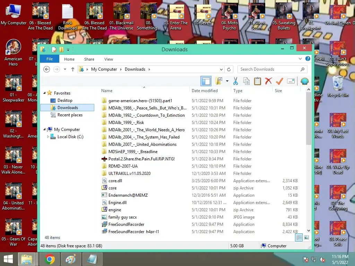Viewport: 355px width, 266px height.
Task: Click My Computer in the address bar
Action: (x=104, y=69)
